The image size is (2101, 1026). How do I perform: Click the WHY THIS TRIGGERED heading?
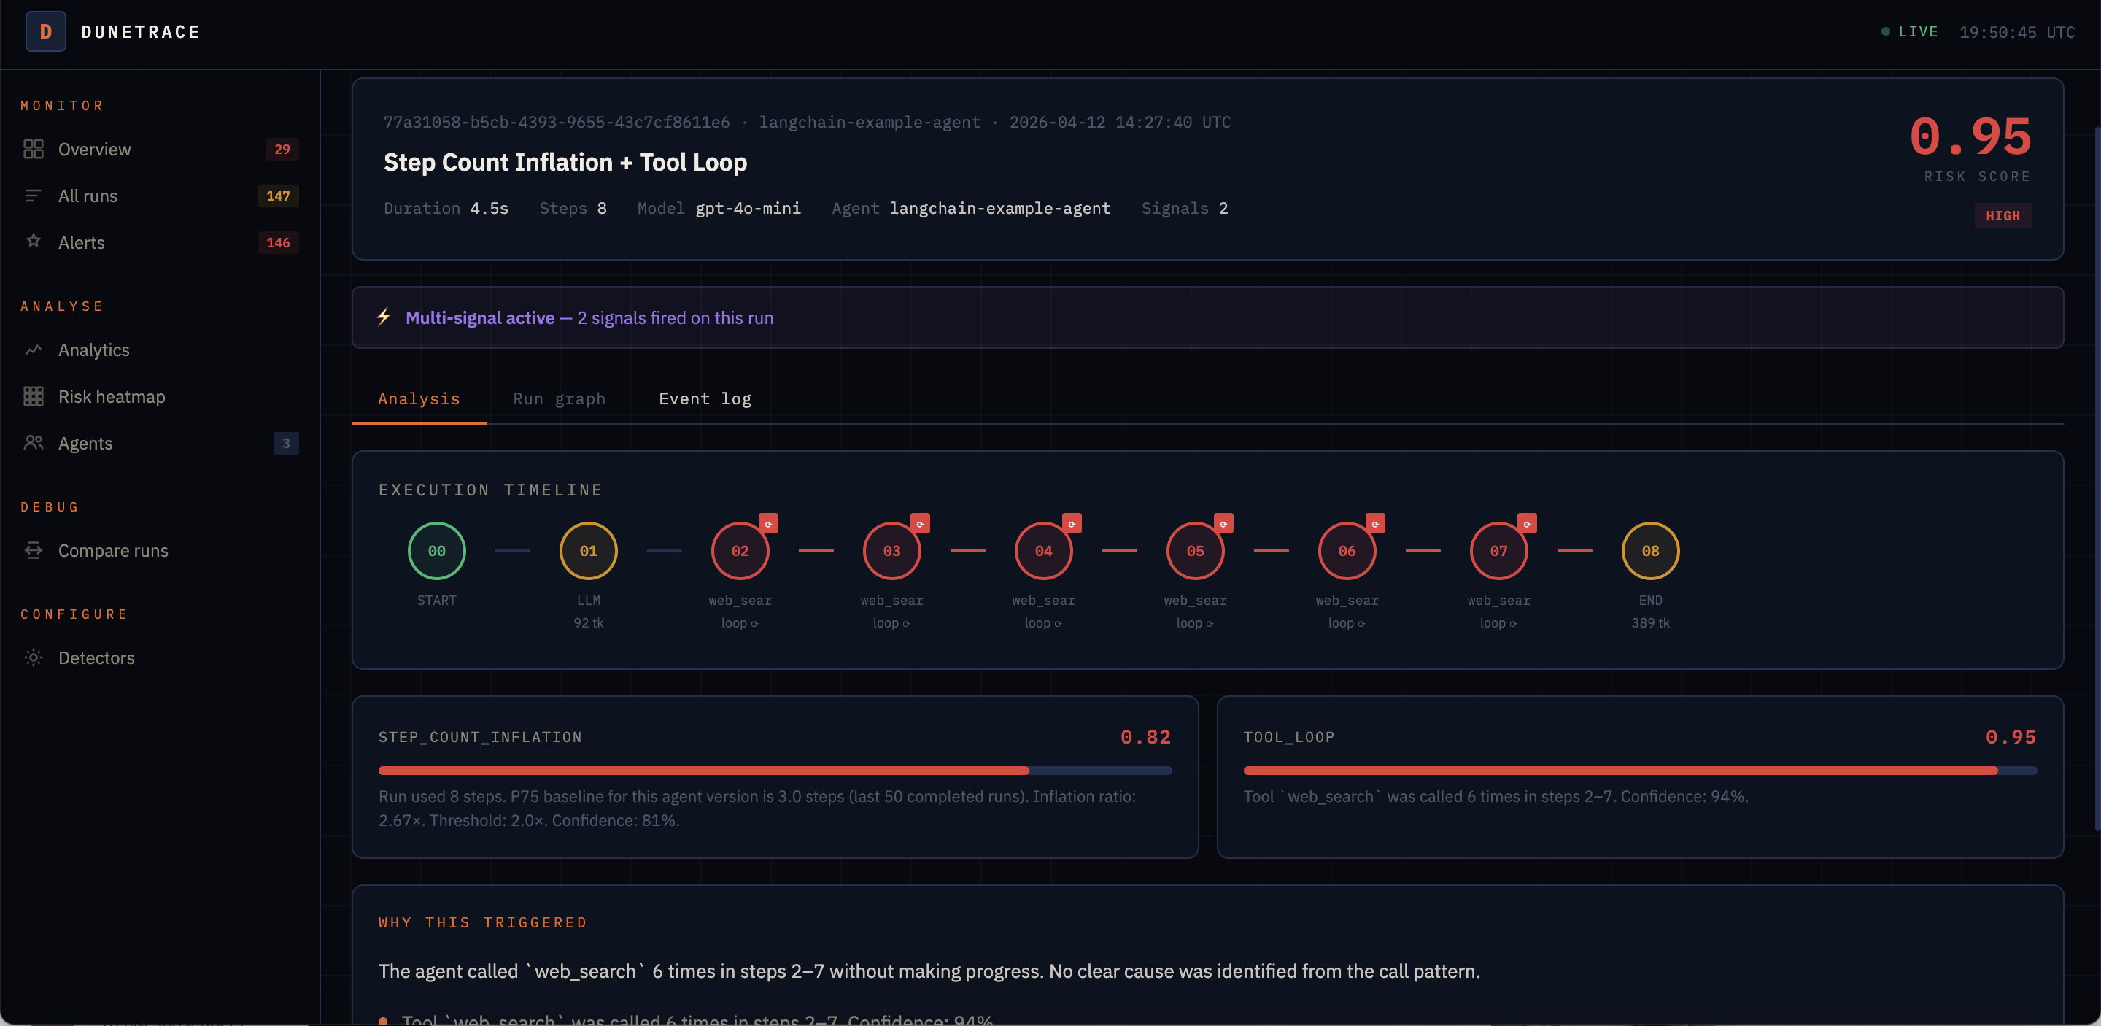coord(483,922)
